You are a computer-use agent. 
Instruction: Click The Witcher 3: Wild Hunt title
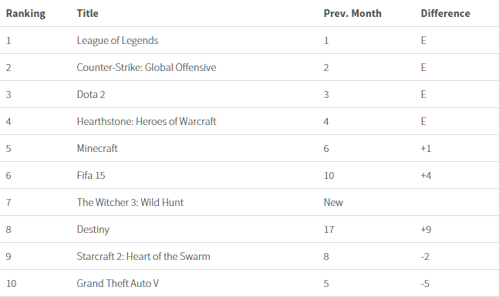click(130, 202)
